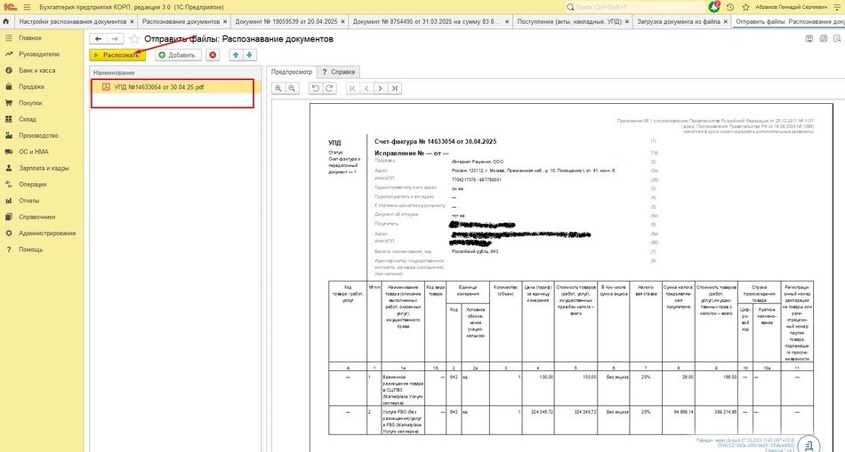The height and width of the screenshot is (452, 845).
Task: Open the Зарплата и кадры section
Action: [44, 168]
